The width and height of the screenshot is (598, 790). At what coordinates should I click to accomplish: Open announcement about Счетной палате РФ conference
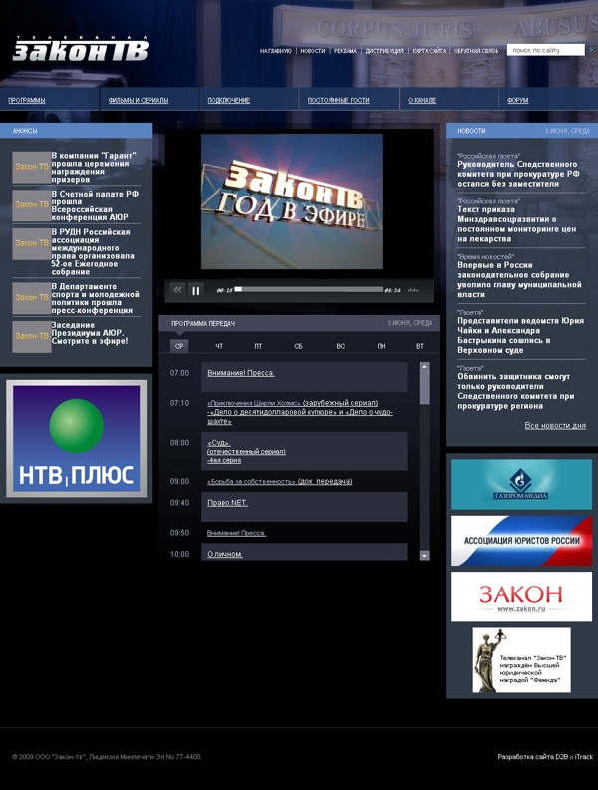tap(95, 205)
